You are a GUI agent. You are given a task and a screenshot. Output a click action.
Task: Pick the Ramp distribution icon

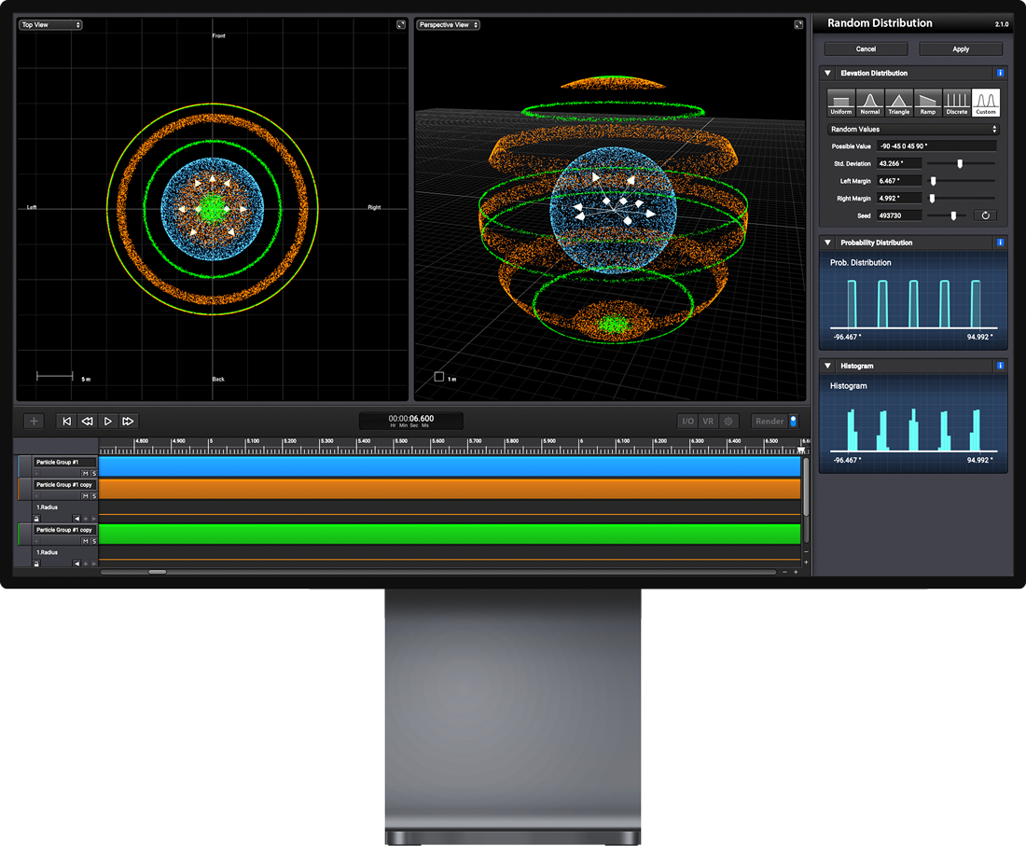[928, 101]
